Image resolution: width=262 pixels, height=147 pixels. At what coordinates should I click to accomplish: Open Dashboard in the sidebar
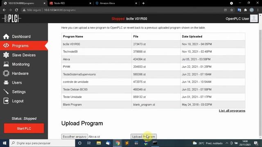(x=24, y=36)
